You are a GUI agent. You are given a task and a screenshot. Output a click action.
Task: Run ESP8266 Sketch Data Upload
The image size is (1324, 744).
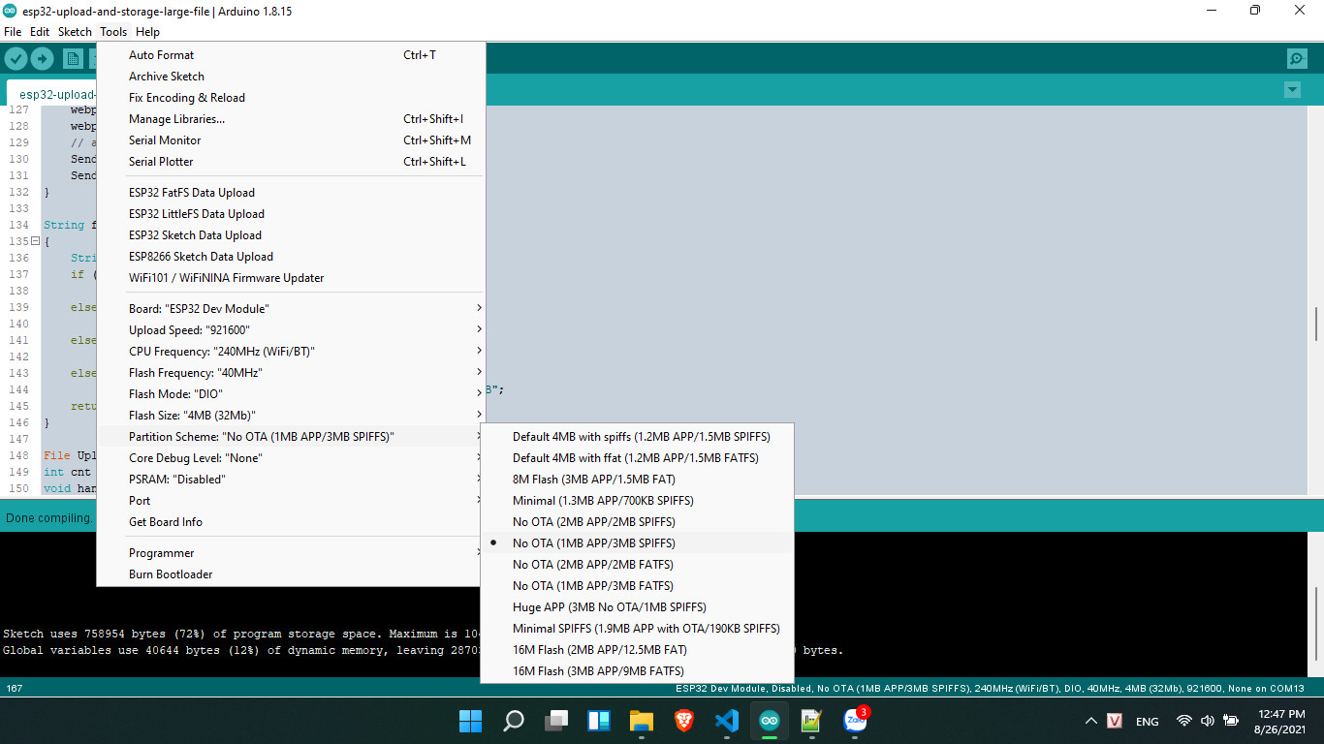pos(291,257)
